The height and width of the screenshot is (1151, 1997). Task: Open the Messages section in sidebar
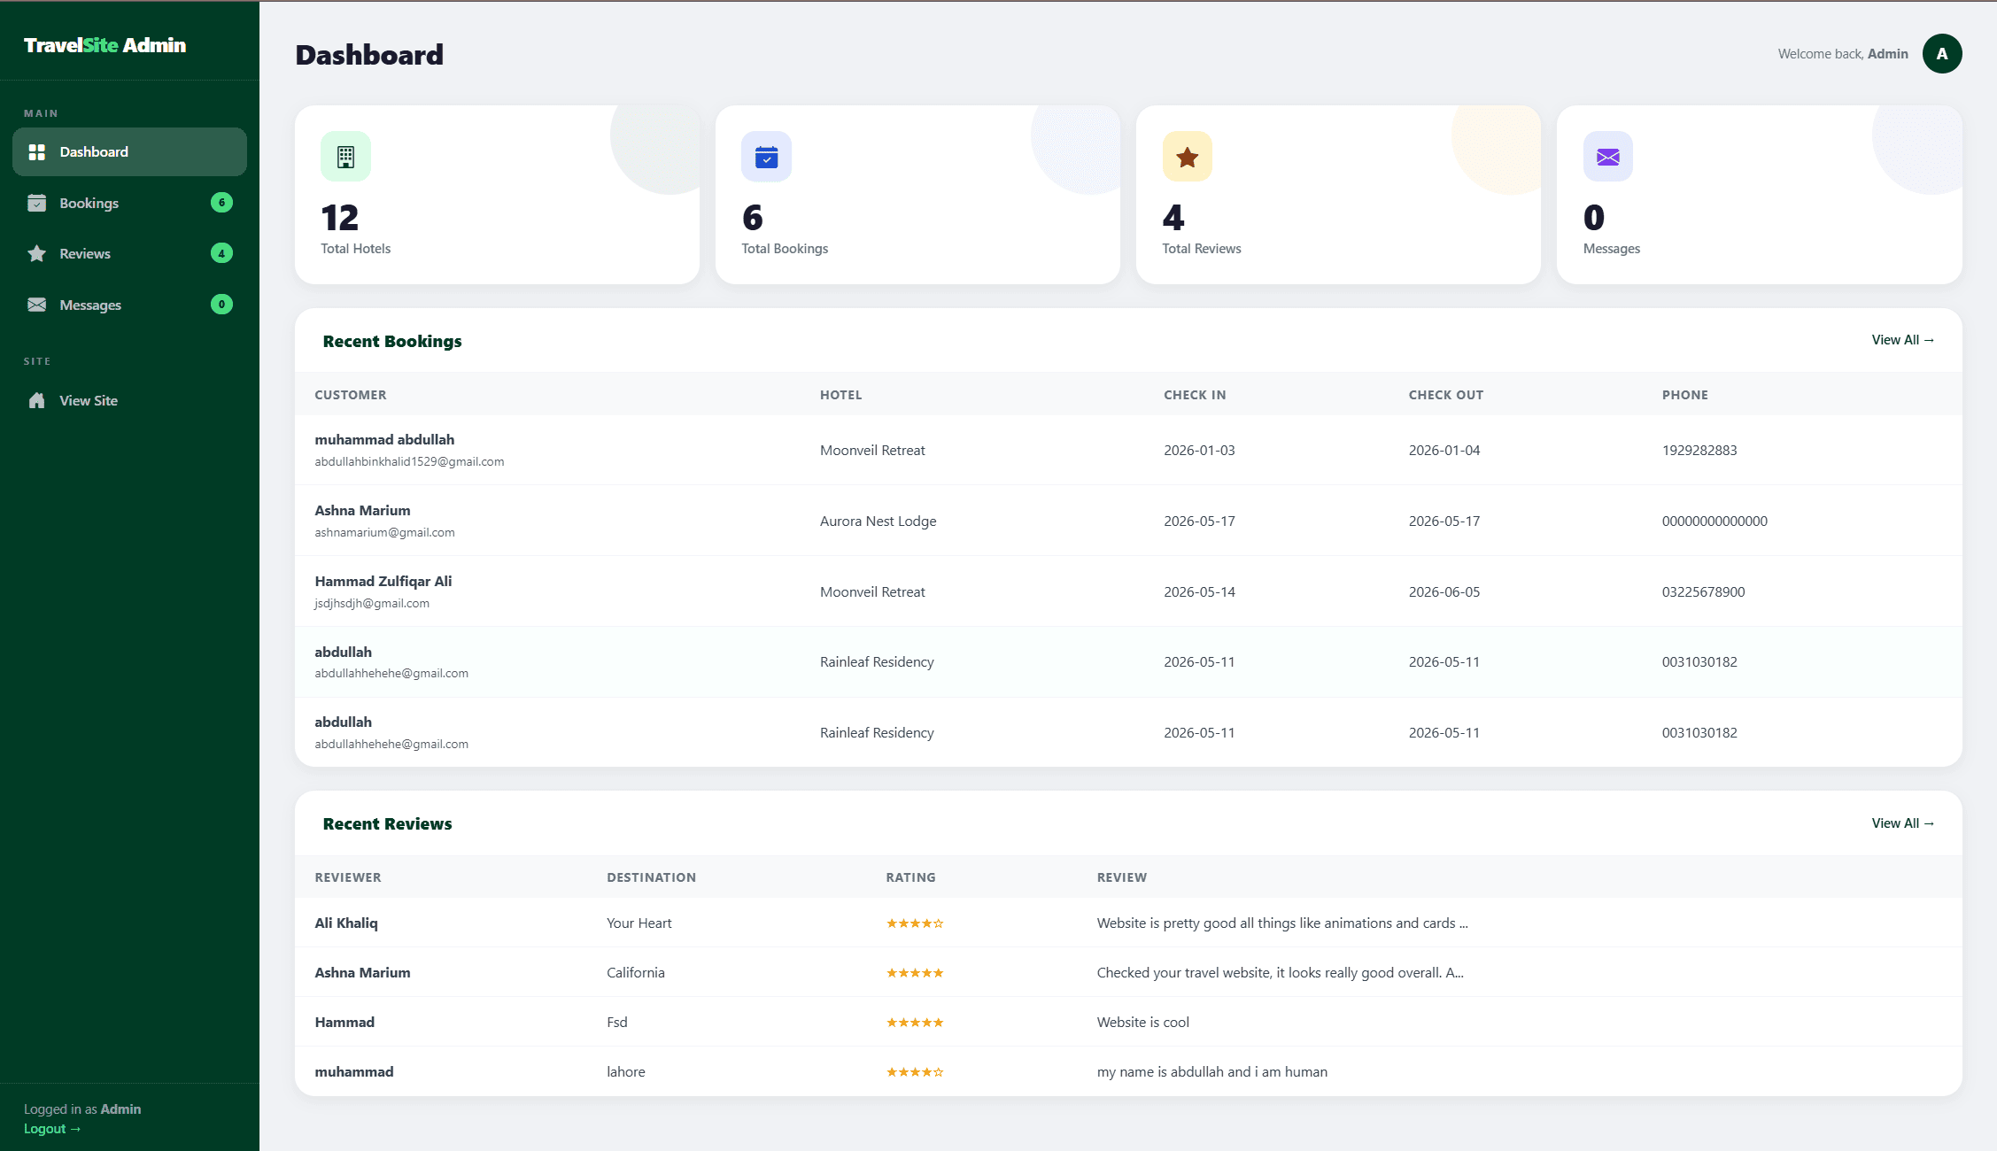129,305
